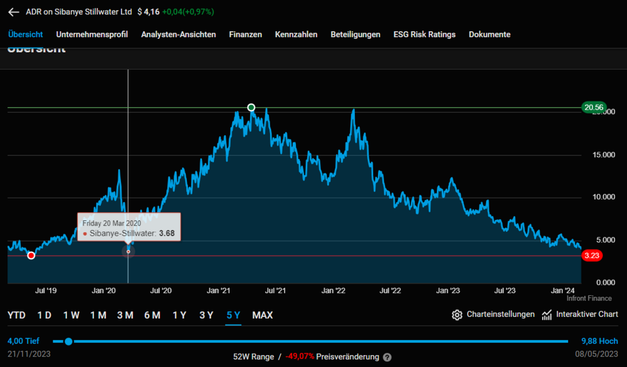Select the 1 M chart range

click(x=98, y=316)
